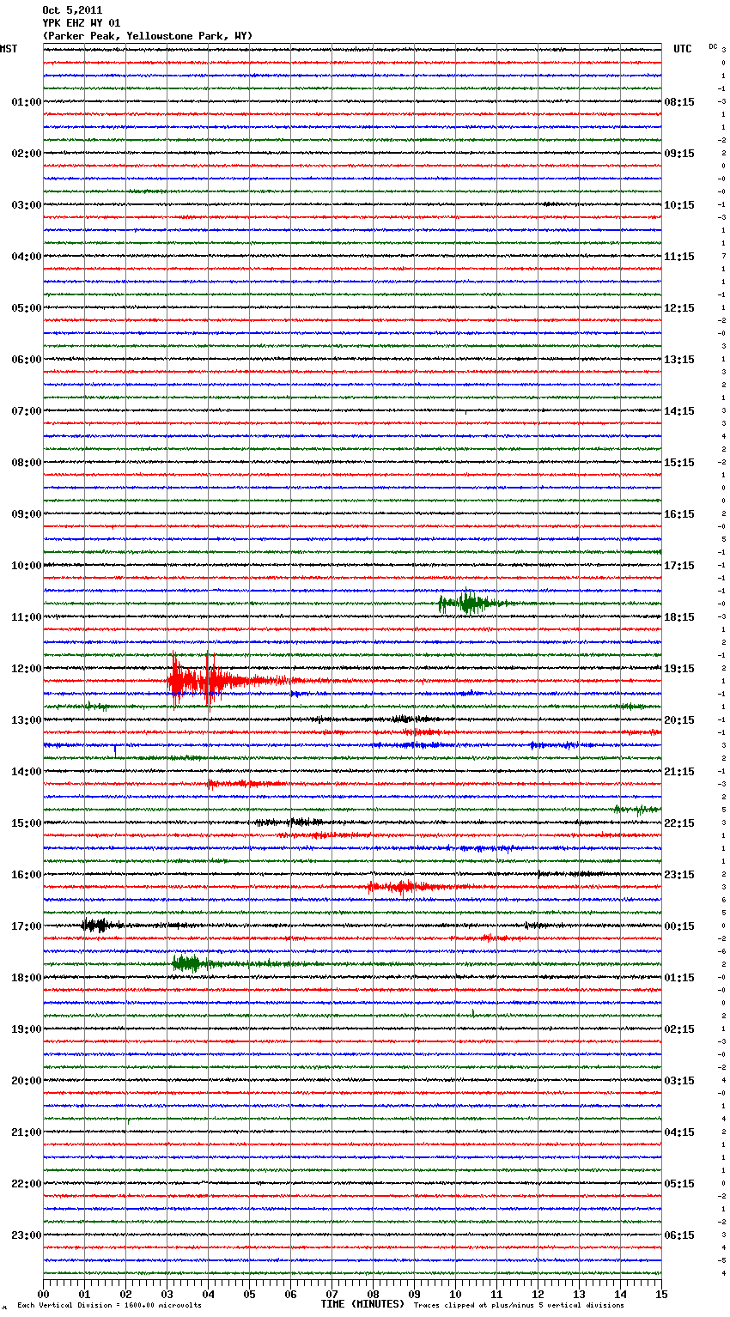Screen dimensions: 730x1317
Task: Select the 03:00 MST time label
Action: [27, 205]
